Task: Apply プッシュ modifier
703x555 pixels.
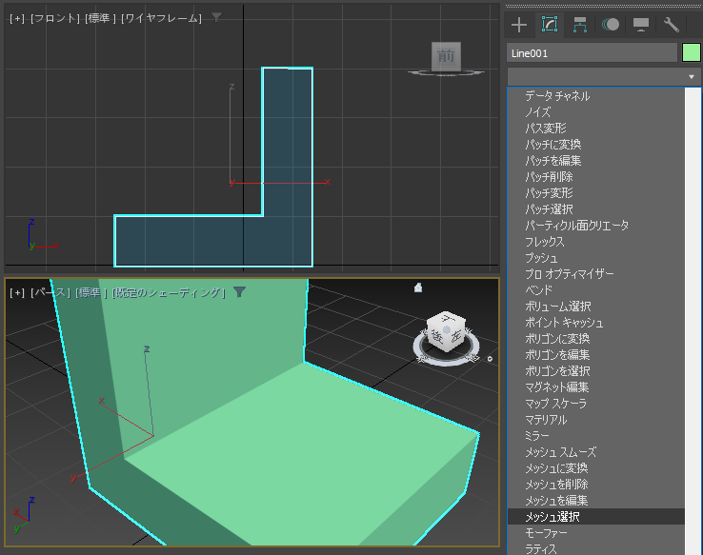Action: click(596, 258)
